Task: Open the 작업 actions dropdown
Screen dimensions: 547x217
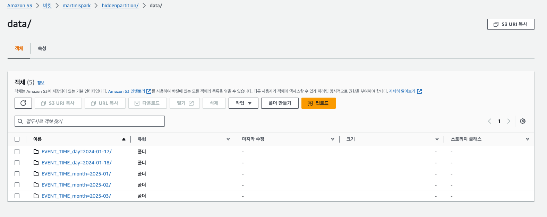Action: coord(243,103)
